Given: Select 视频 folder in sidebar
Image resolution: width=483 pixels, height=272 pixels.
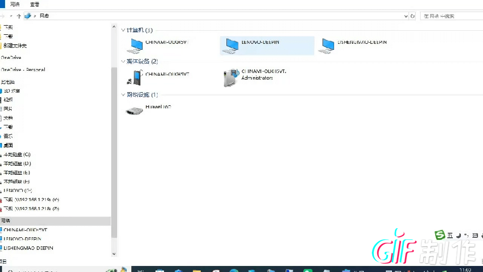Looking at the screenshot, I should click(8, 100).
